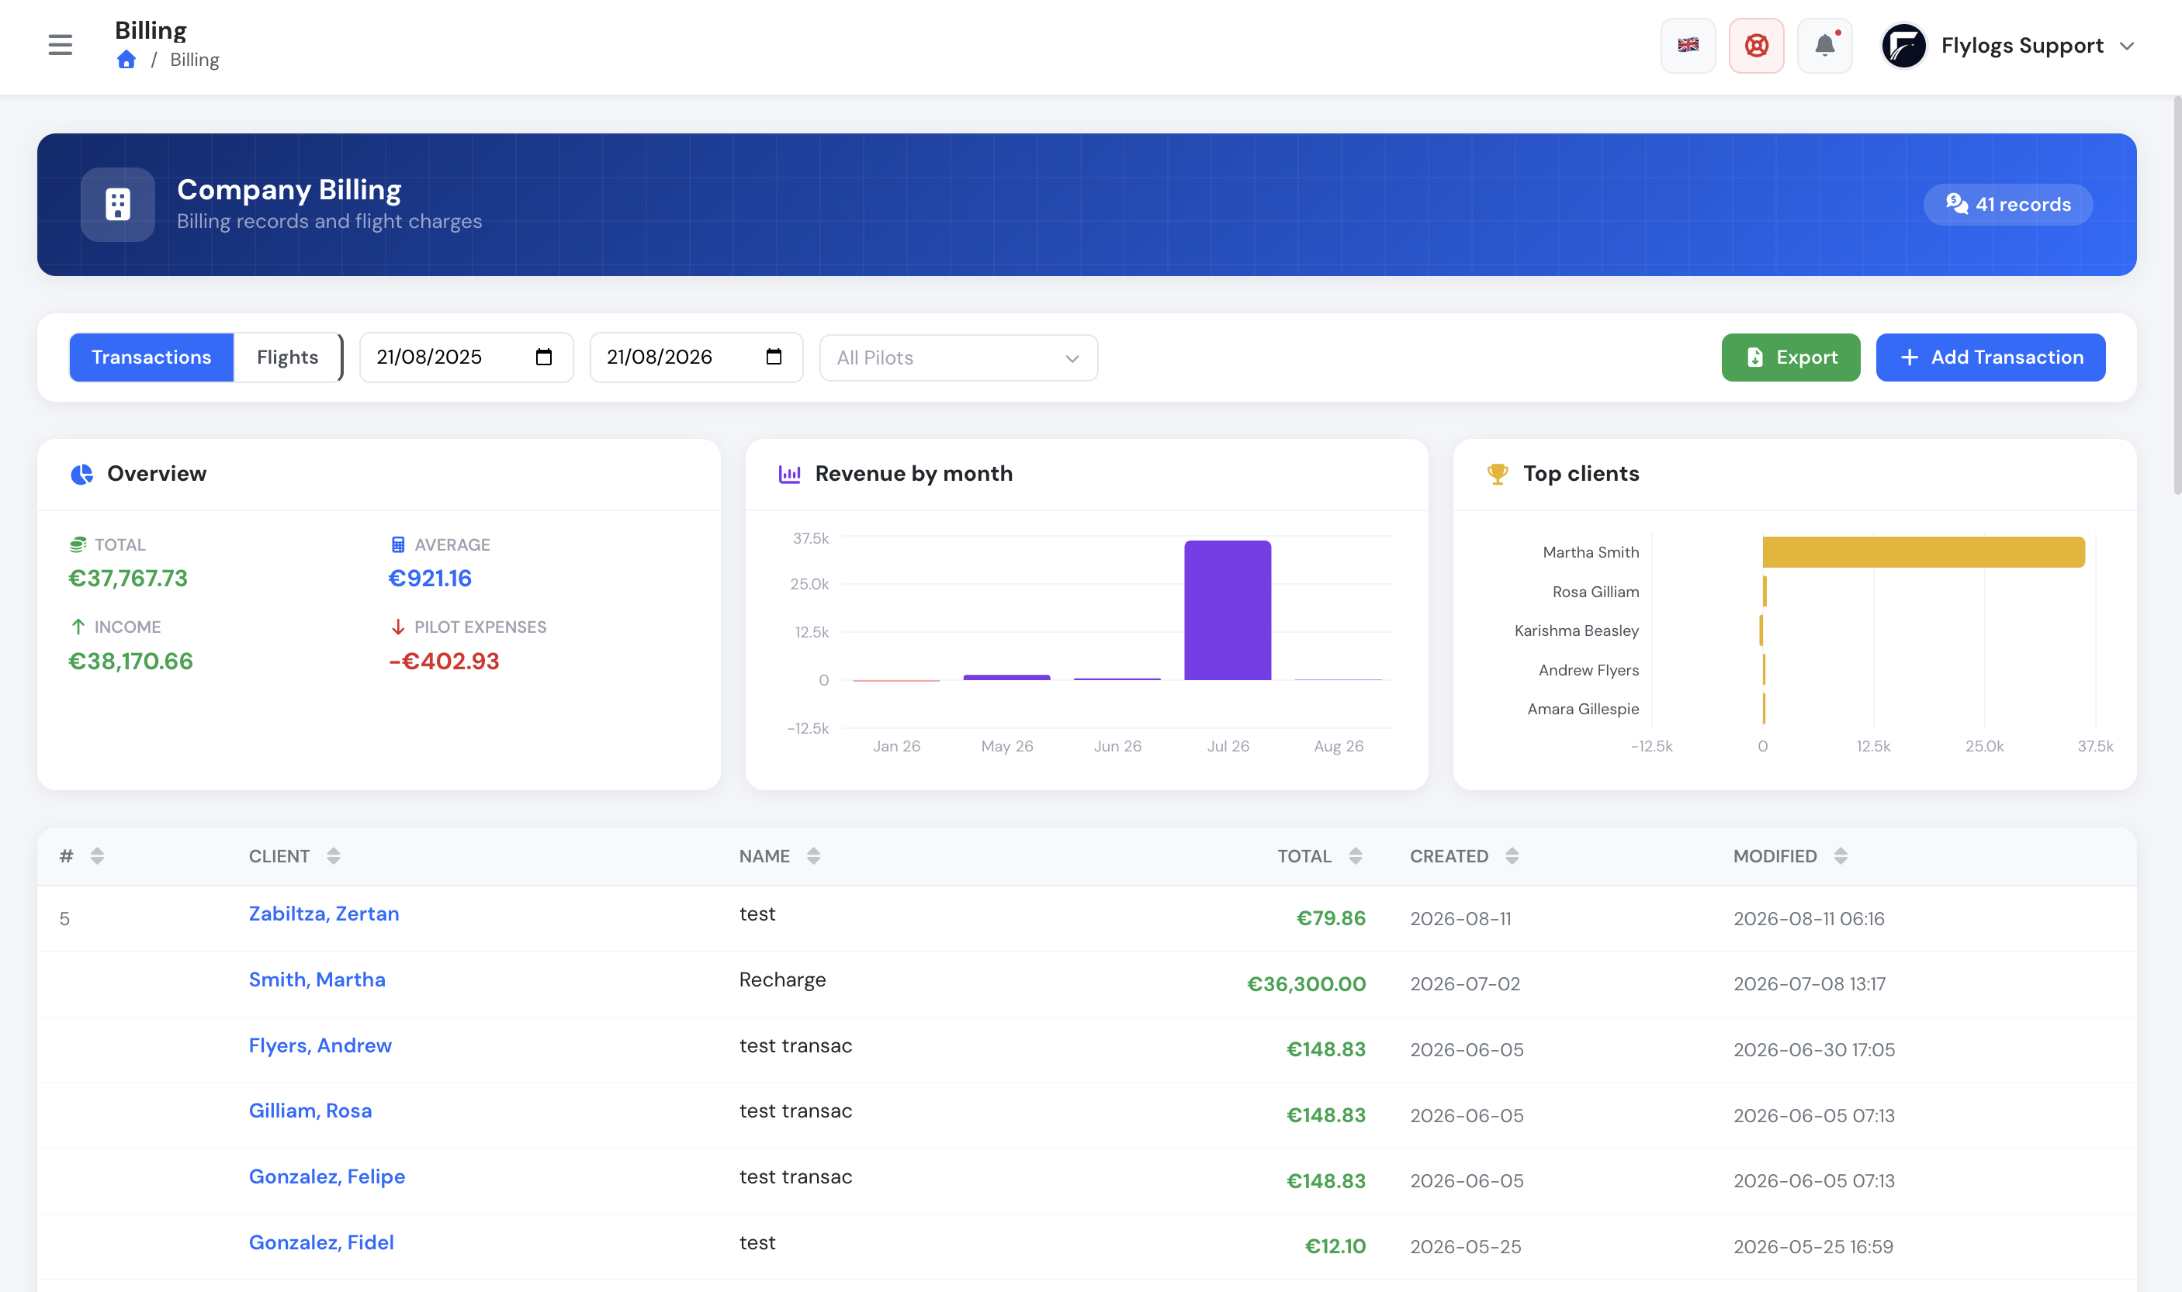This screenshot has height=1292, width=2182.
Task: Click the Flylogs Support avatar logo
Action: click(1904, 45)
